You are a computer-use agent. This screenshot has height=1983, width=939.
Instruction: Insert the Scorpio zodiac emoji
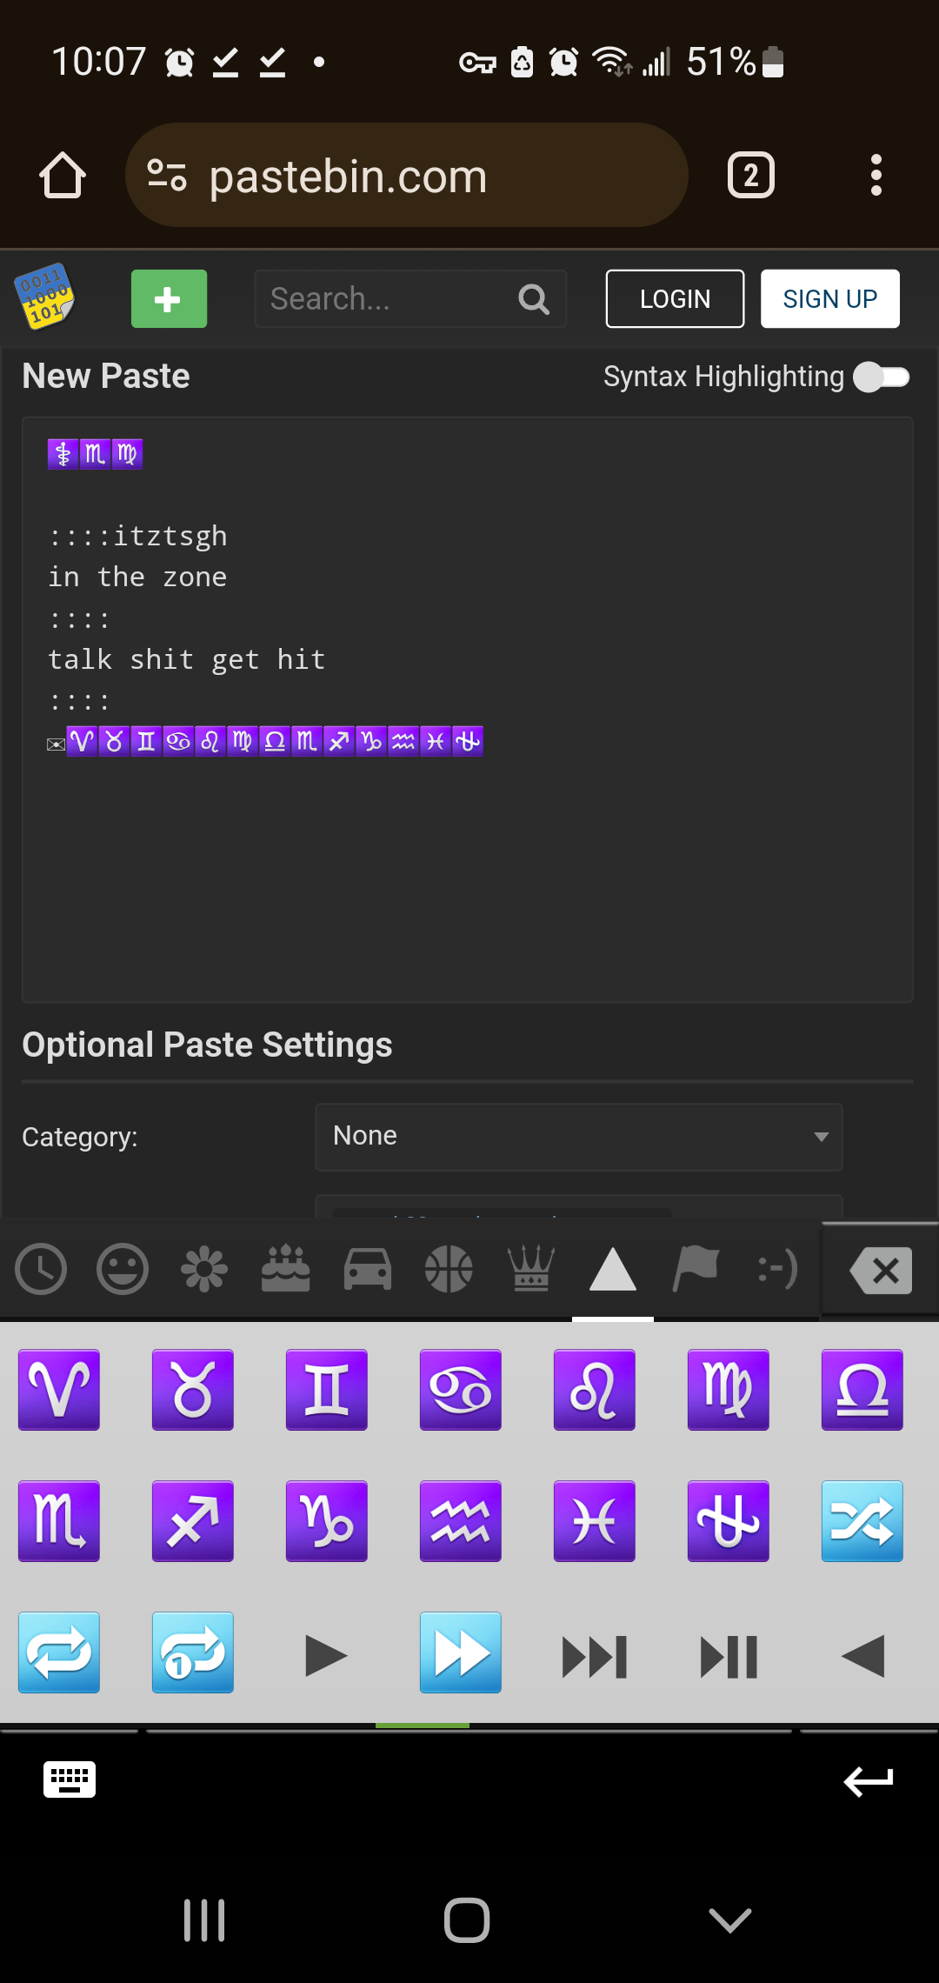[59, 1521]
